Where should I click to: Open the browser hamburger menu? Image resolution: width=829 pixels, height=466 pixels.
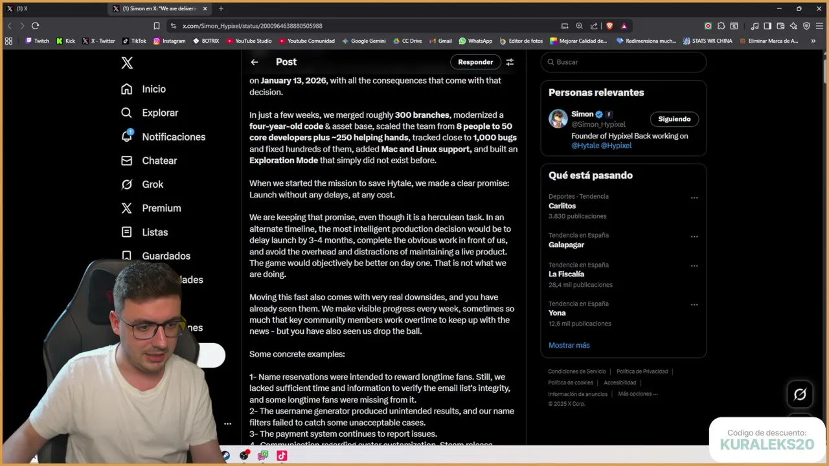tap(820, 26)
